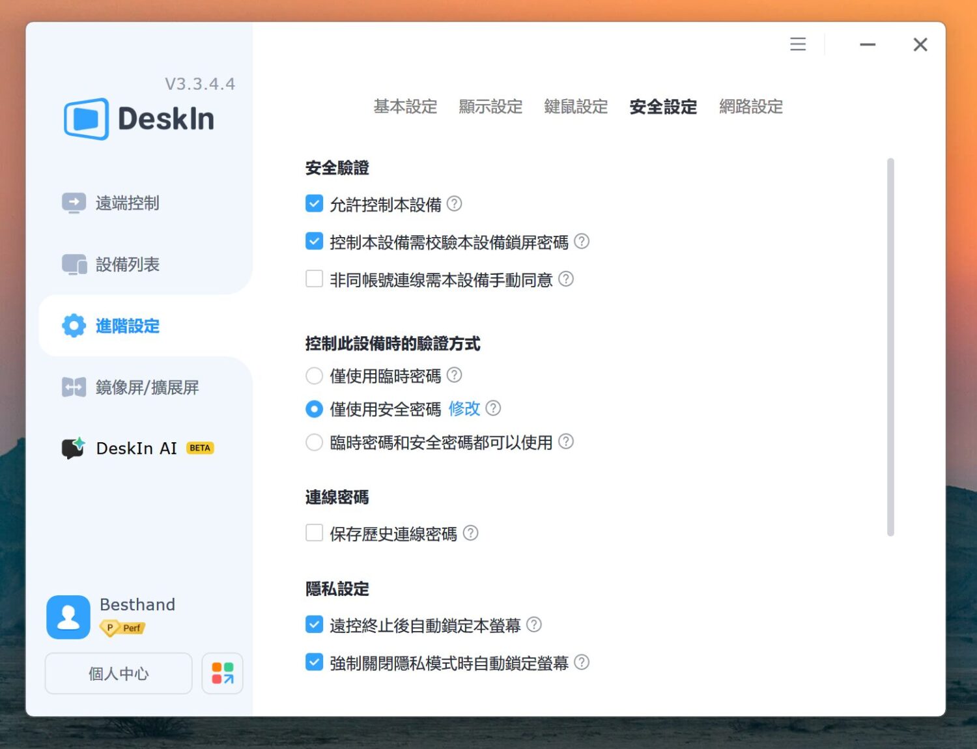This screenshot has height=749, width=977.
Task: Enable 保存歷史連線密碼 checkbox
Action: [314, 533]
